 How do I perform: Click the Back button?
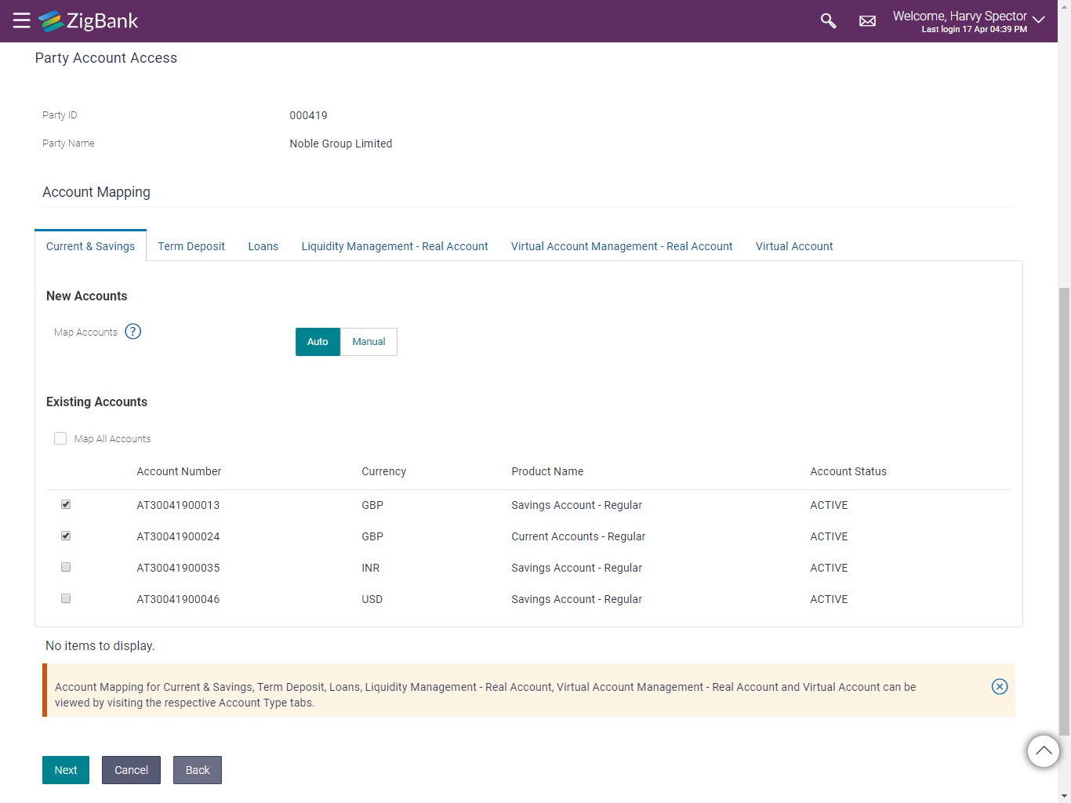point(198,770)
